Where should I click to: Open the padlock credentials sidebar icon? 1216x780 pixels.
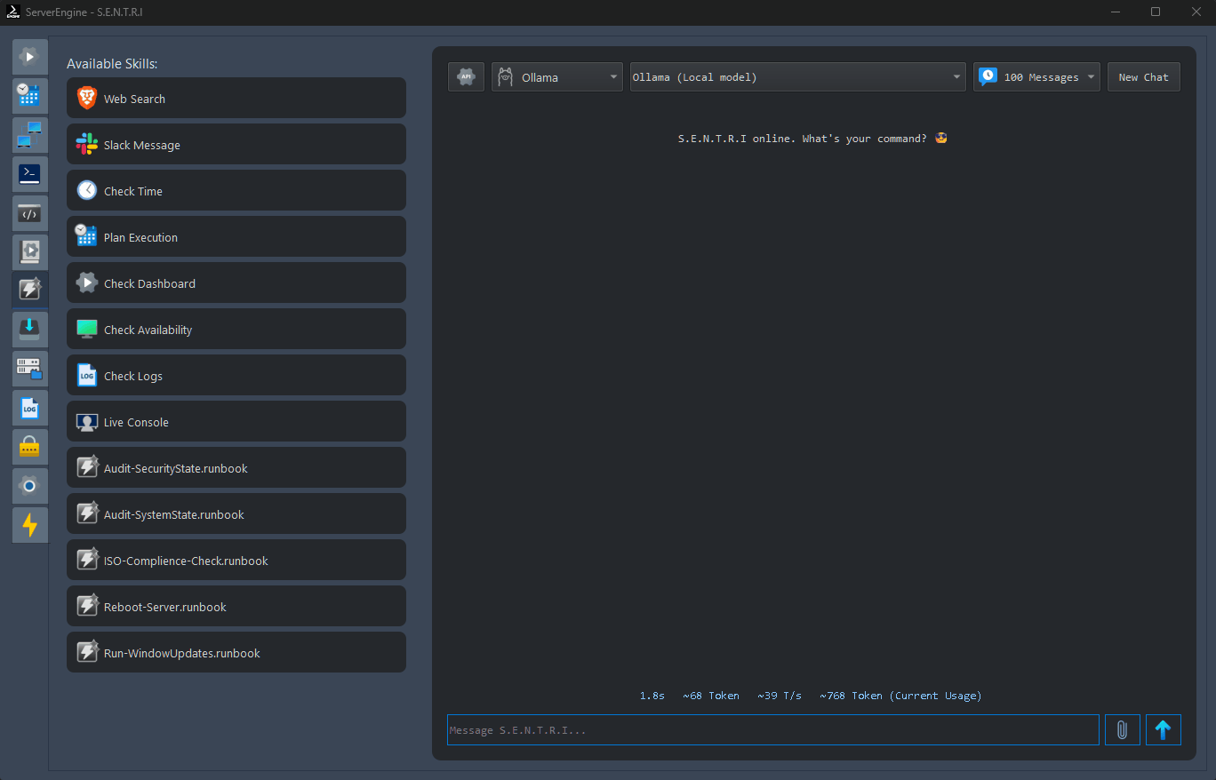tap(29, 447)
